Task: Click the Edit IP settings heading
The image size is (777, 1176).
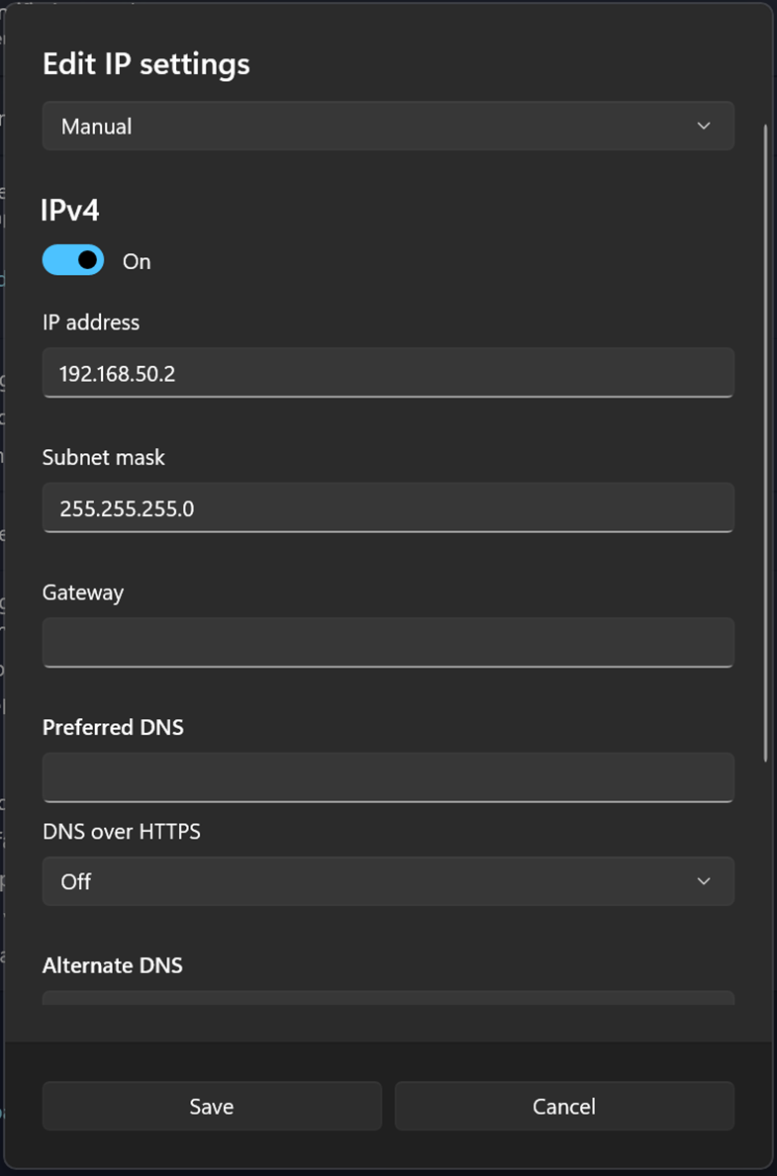Action: click(x=146, y=64)
